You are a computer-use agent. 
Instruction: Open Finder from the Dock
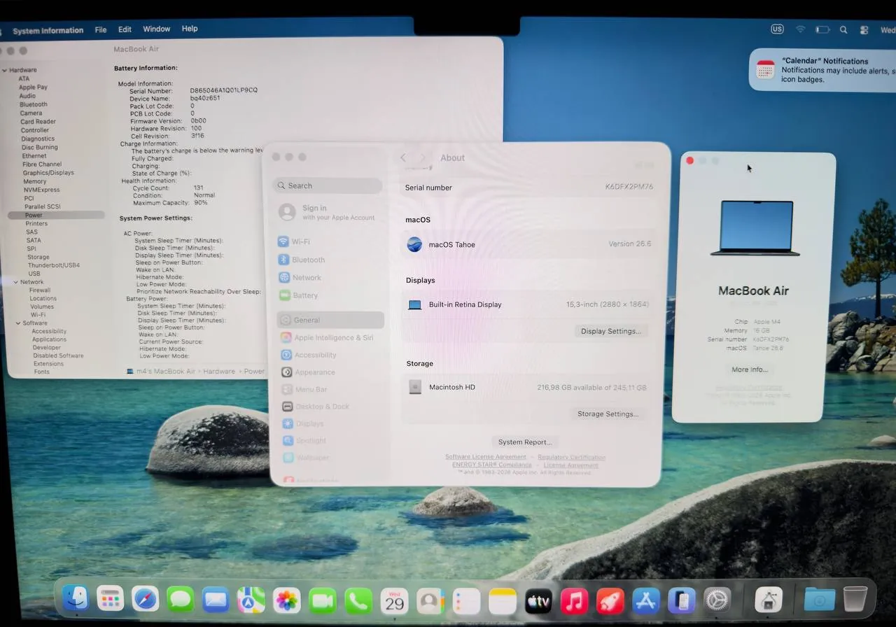pyautogui.click(x=75, y=598)
